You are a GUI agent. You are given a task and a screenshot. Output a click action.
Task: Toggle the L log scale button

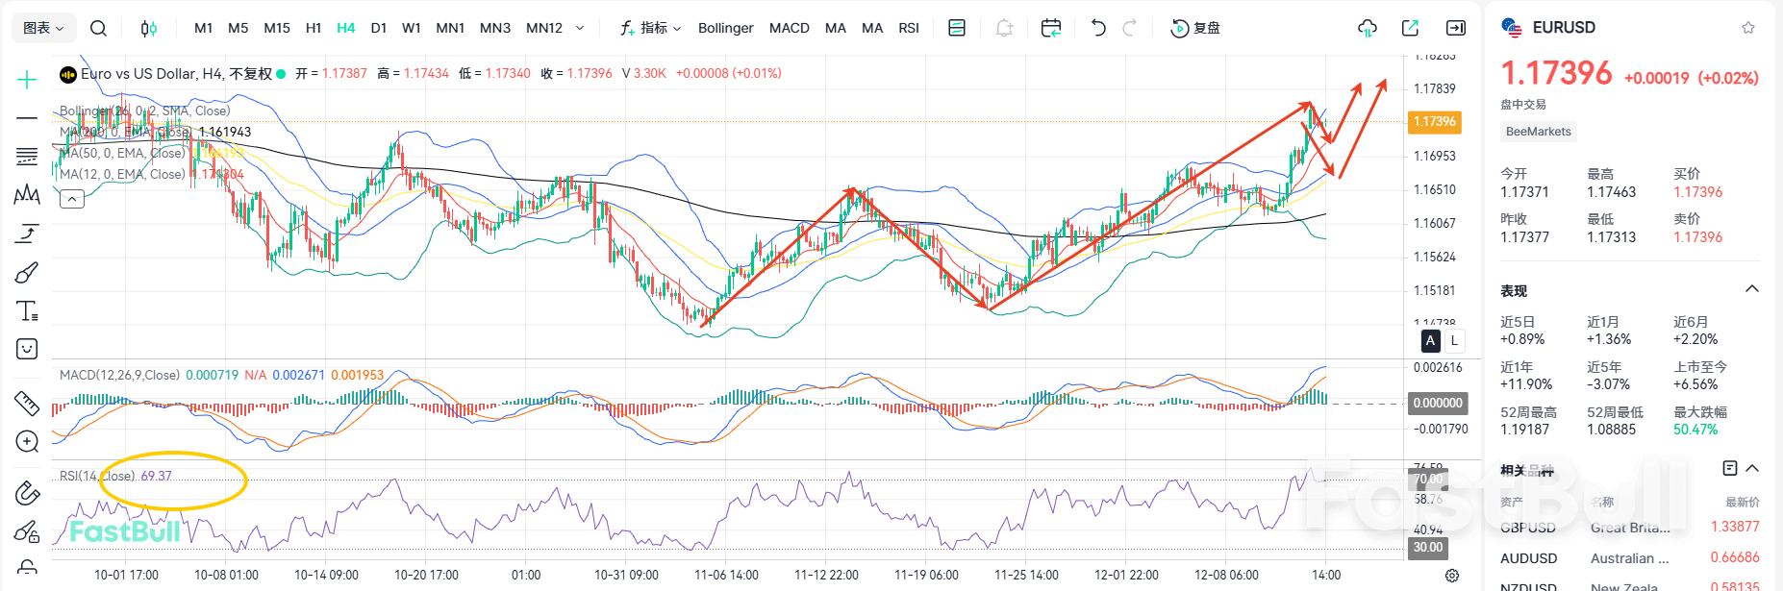click(x=1454, y=341)
